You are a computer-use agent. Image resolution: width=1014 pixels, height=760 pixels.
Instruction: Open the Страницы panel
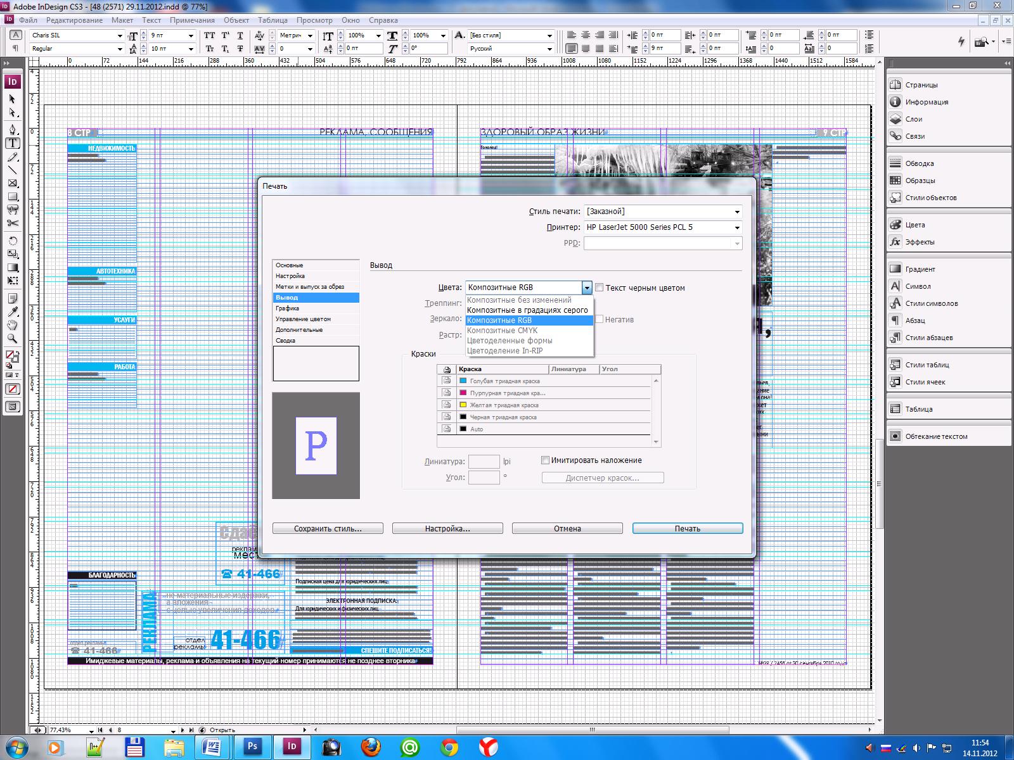tap(921, 85)
